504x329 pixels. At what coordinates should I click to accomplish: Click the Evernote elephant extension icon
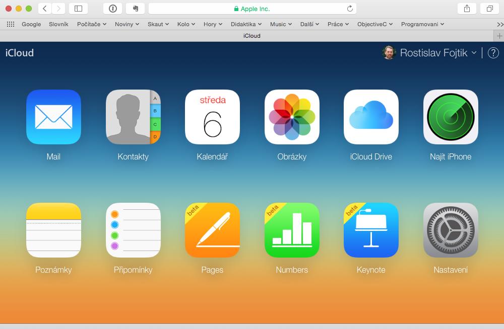pyautogui.click(x=135, y=9)
